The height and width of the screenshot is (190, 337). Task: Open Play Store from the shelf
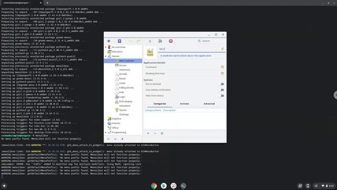(x=164, y=186)
